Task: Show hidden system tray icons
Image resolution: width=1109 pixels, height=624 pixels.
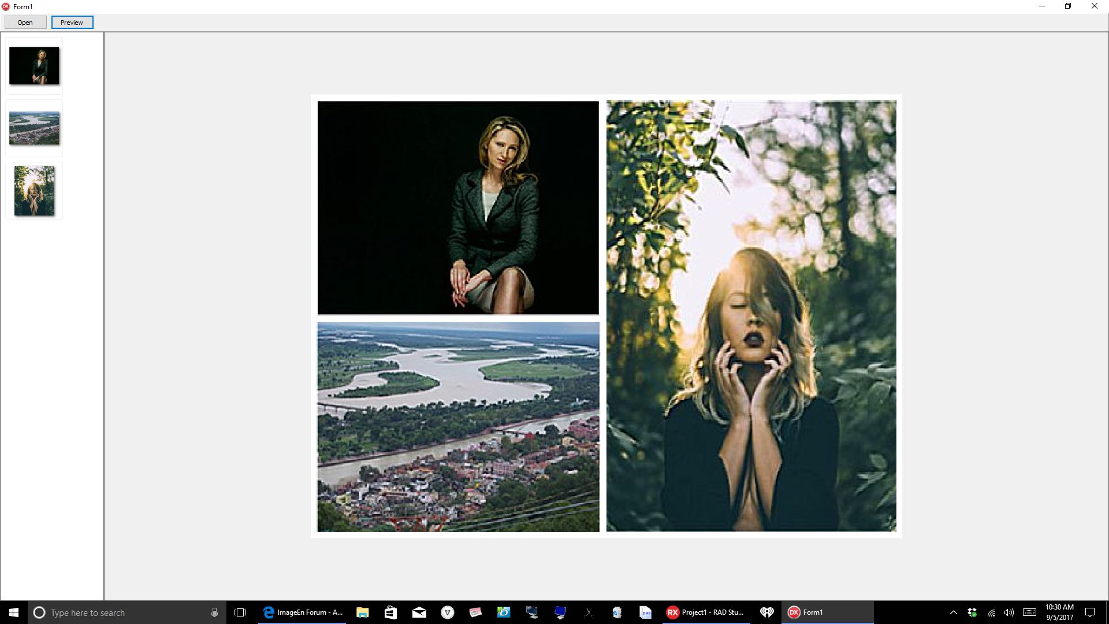Action: (954, 612)
